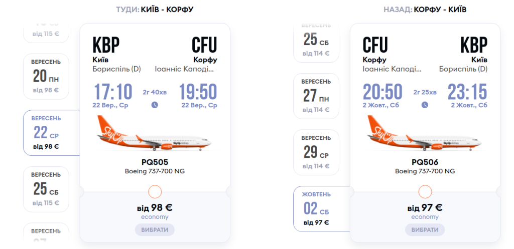
Task: Click the KBP departure airport code outbound
Action: pyautogui.click(x=106, y=46)
